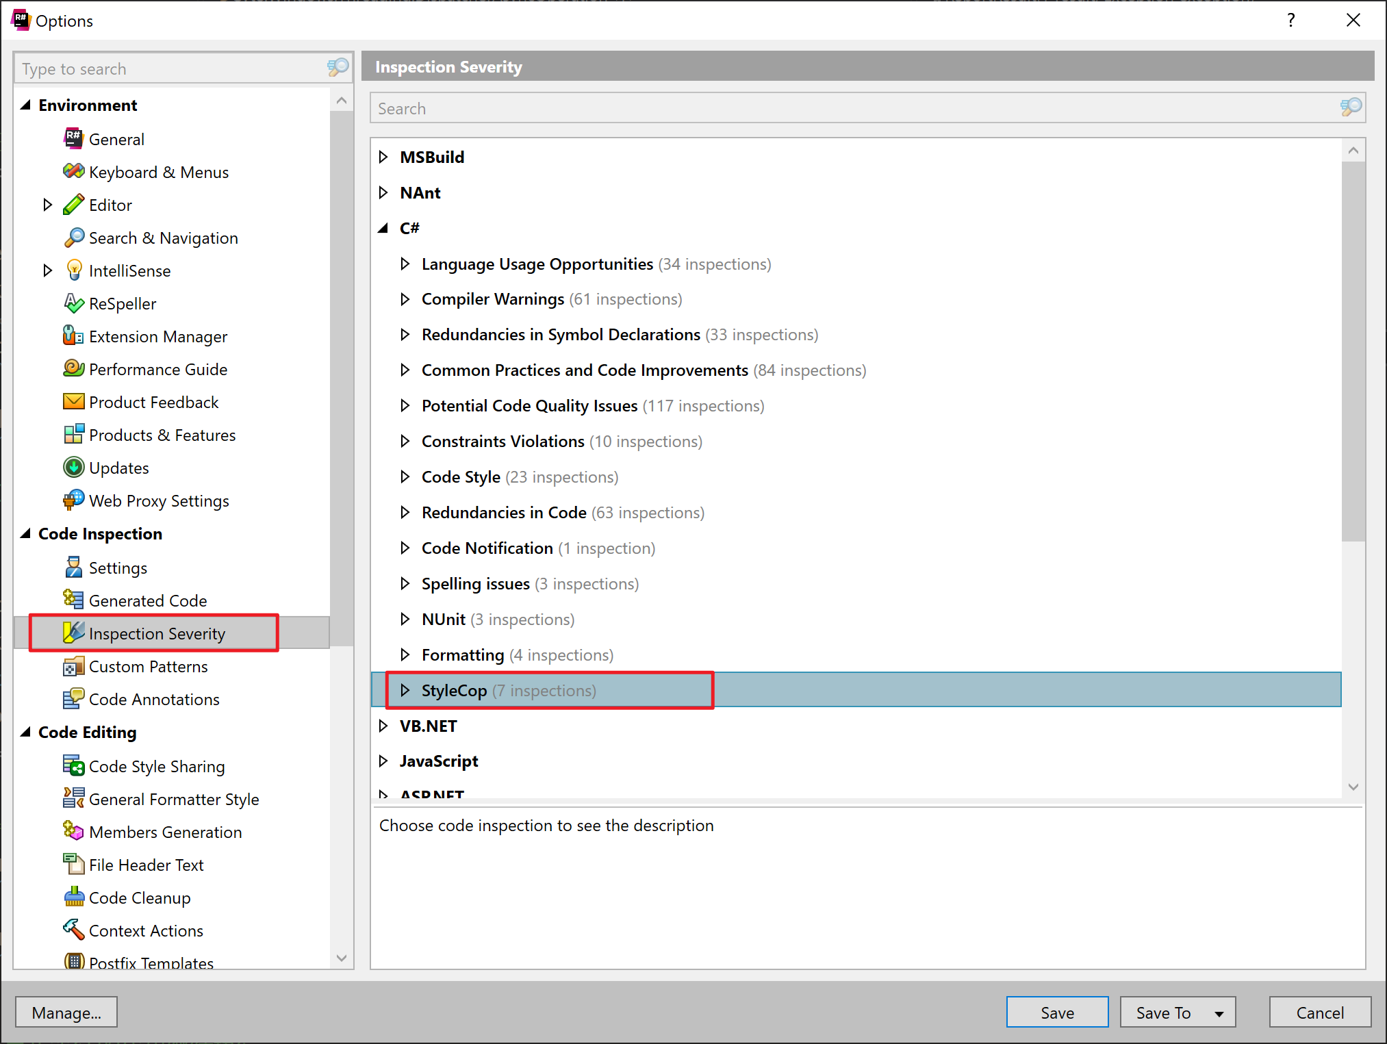Viewport: 1387px width, 1044px height.
Task: Expand the JavaScript inspections group
Action: pos(383,761)
